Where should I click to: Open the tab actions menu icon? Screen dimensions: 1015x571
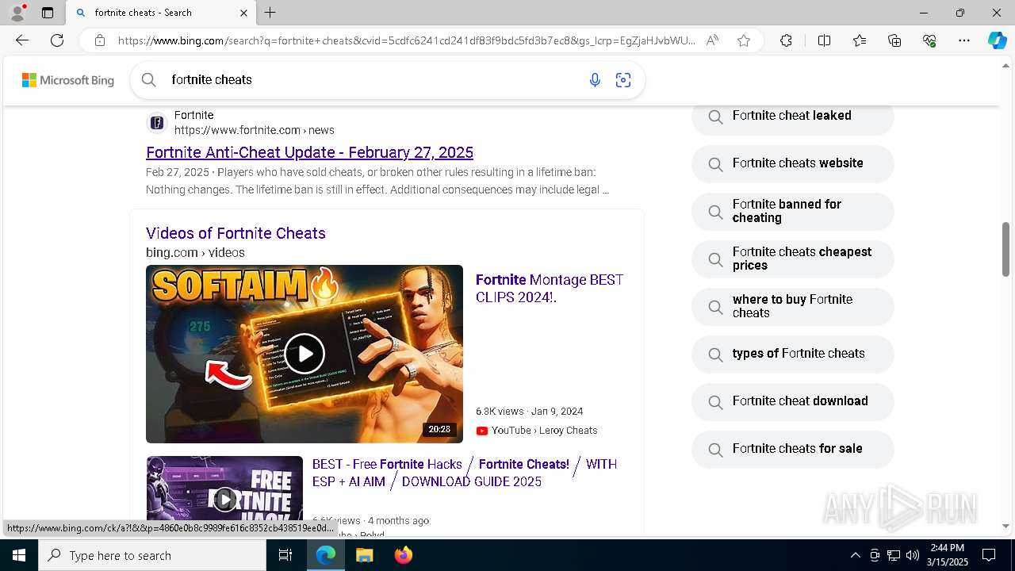(48, 13)
